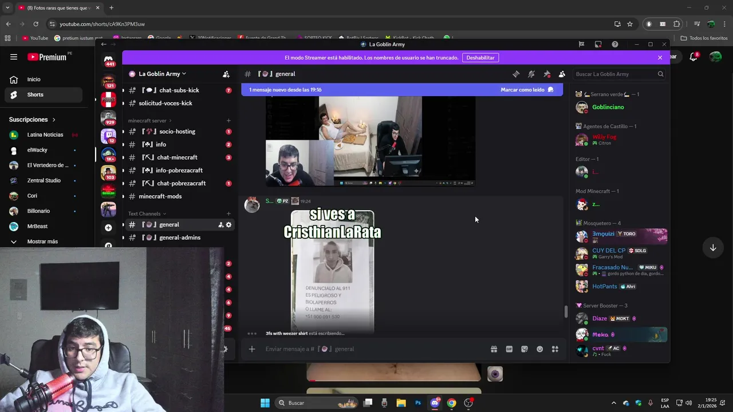Open MrBeast subscription
The width and height of the screenshot is (733, 412).
(44, 226)
